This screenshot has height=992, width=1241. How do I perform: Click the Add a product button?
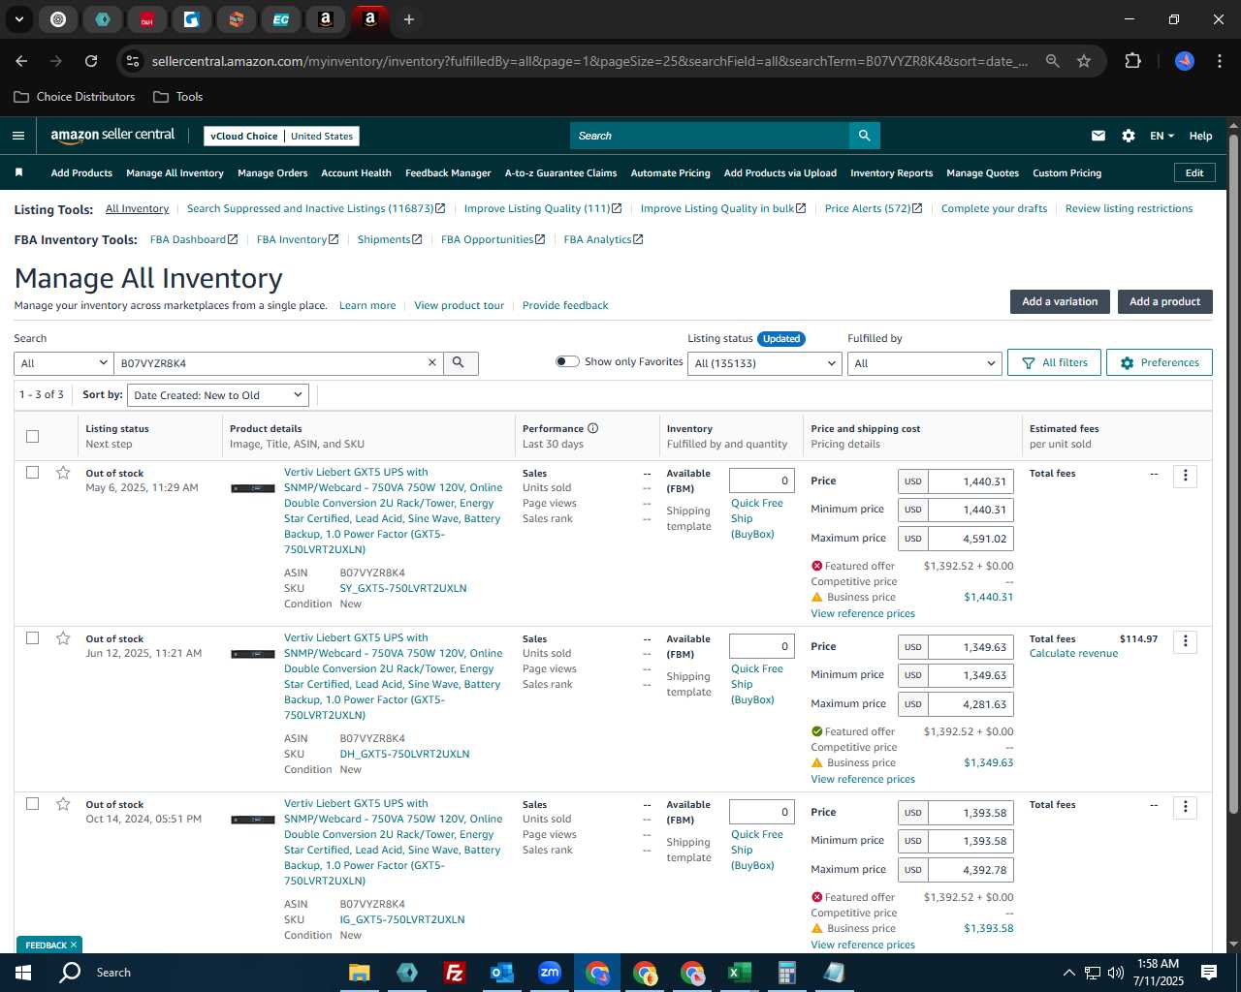click(1164, 301)
